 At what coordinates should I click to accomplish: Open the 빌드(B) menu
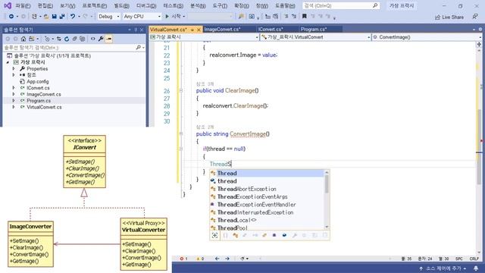coord(121,6)
